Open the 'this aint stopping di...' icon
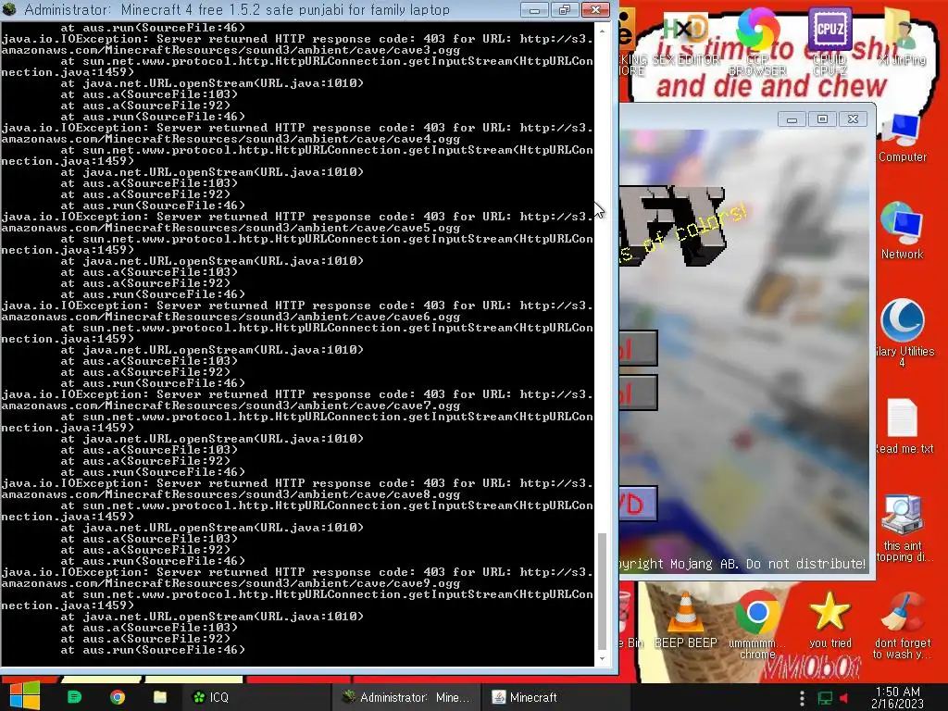The width and height of the screenshot is (948, 711). 902,527
